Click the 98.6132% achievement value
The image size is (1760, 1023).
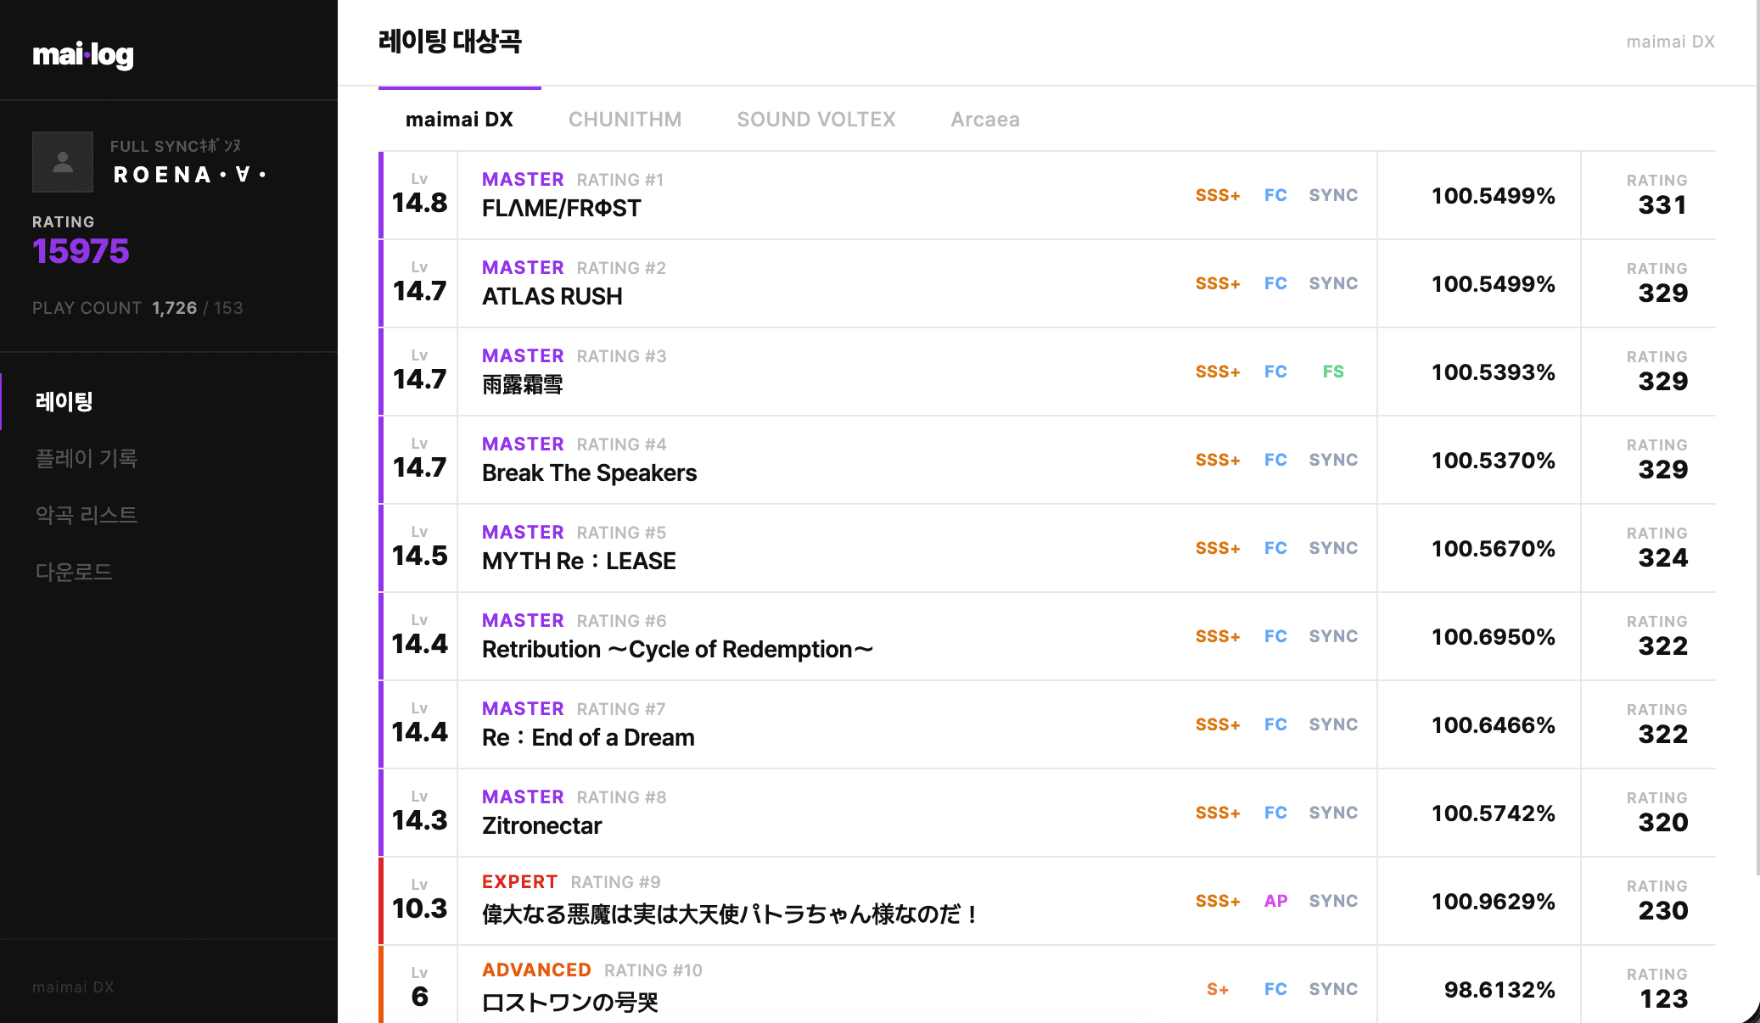pyautogui.click(x=1499, y=989)
